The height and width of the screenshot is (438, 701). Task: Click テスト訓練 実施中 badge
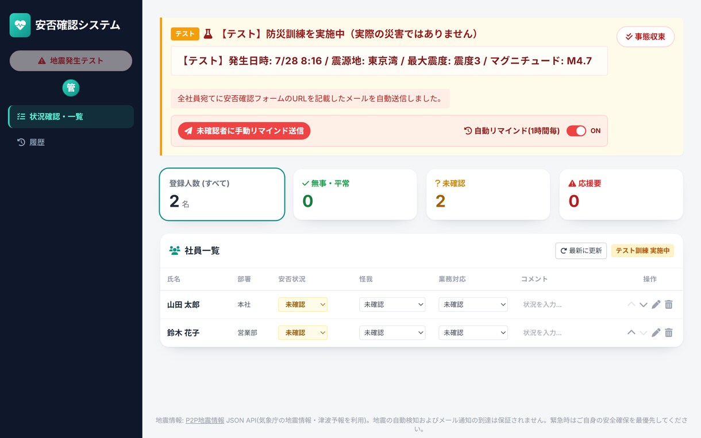(x=642, y=251)
